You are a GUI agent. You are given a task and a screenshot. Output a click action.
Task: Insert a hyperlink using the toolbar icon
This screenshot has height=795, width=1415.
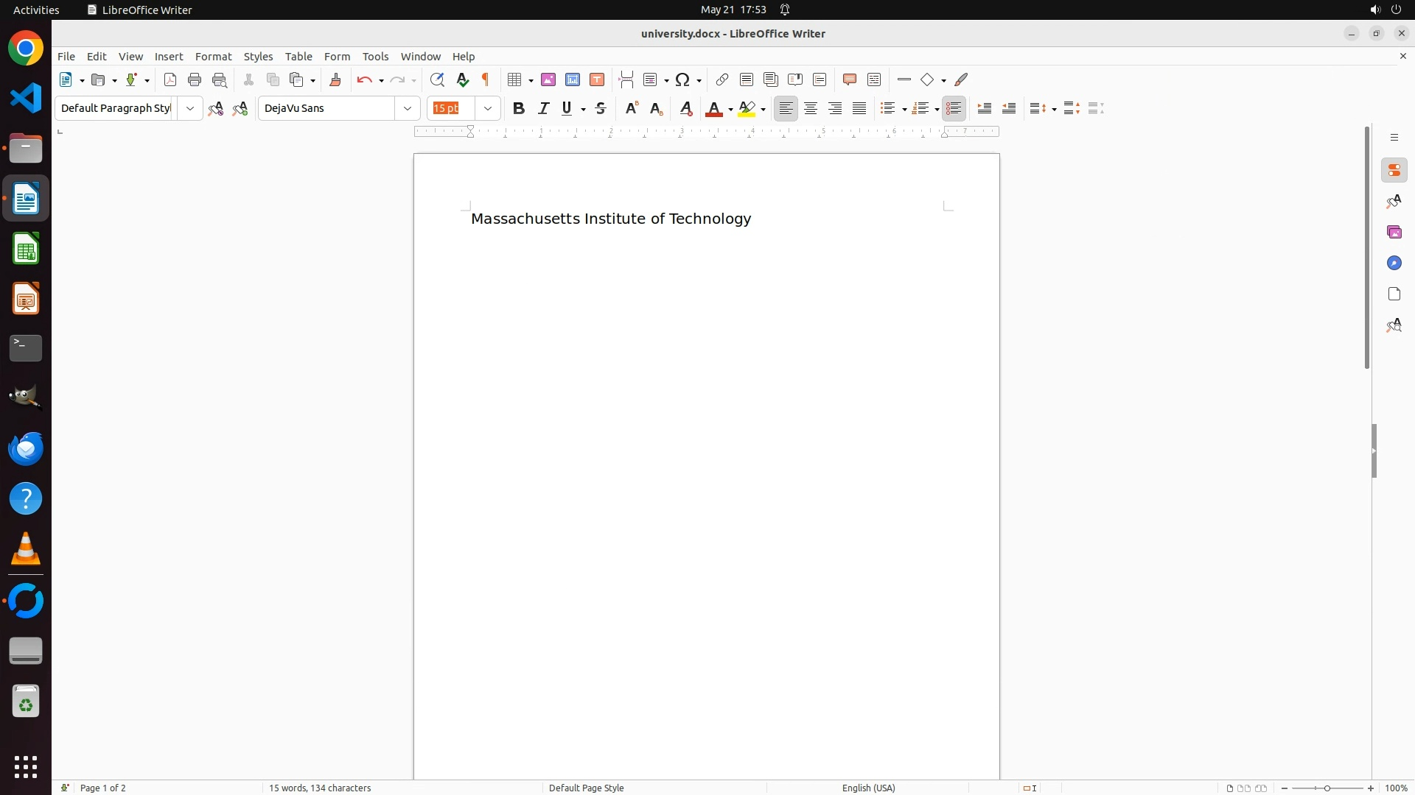point(722,79)
